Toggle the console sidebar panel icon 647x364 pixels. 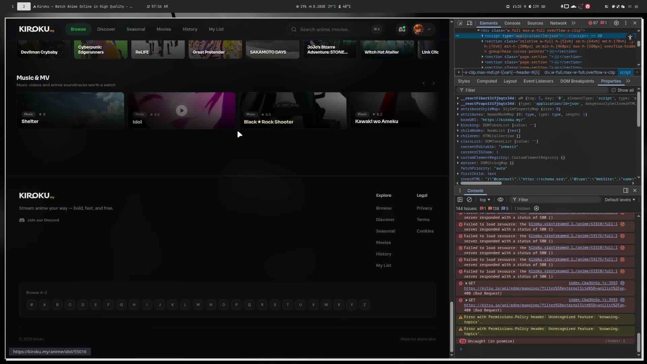pos(460,200)
